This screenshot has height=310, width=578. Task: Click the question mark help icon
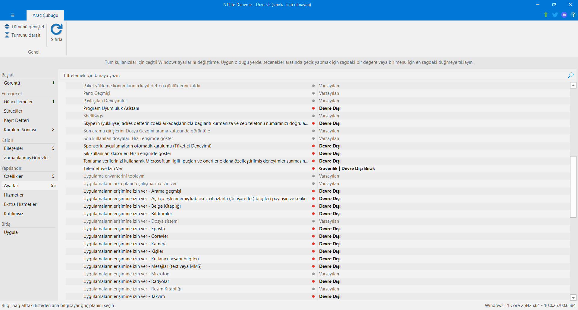(x=573, y=15)
